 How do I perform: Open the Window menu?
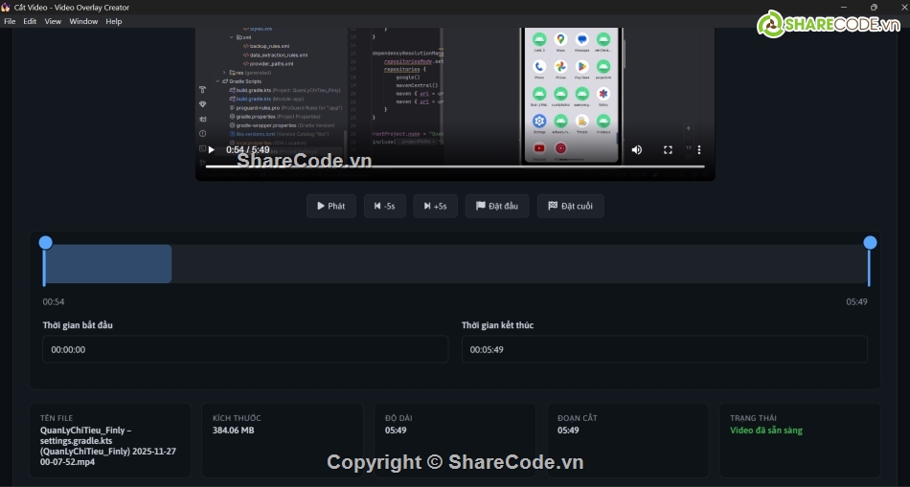coord(83,21)
